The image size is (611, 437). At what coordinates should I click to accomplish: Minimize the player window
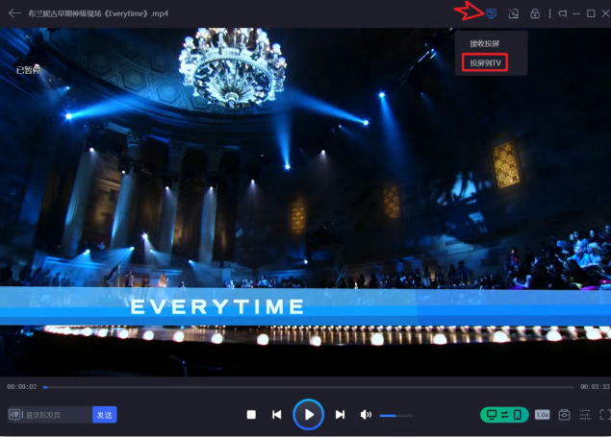[x=576, y=13]
